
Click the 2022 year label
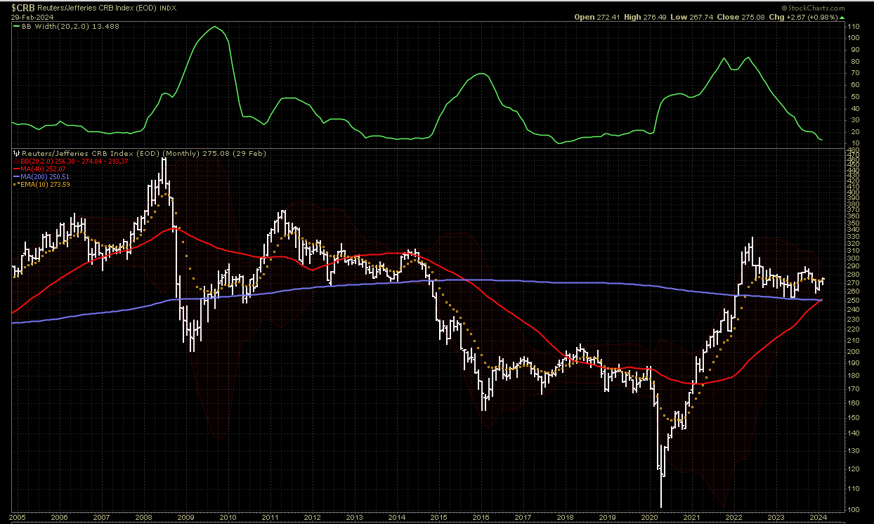click(733, 518)
